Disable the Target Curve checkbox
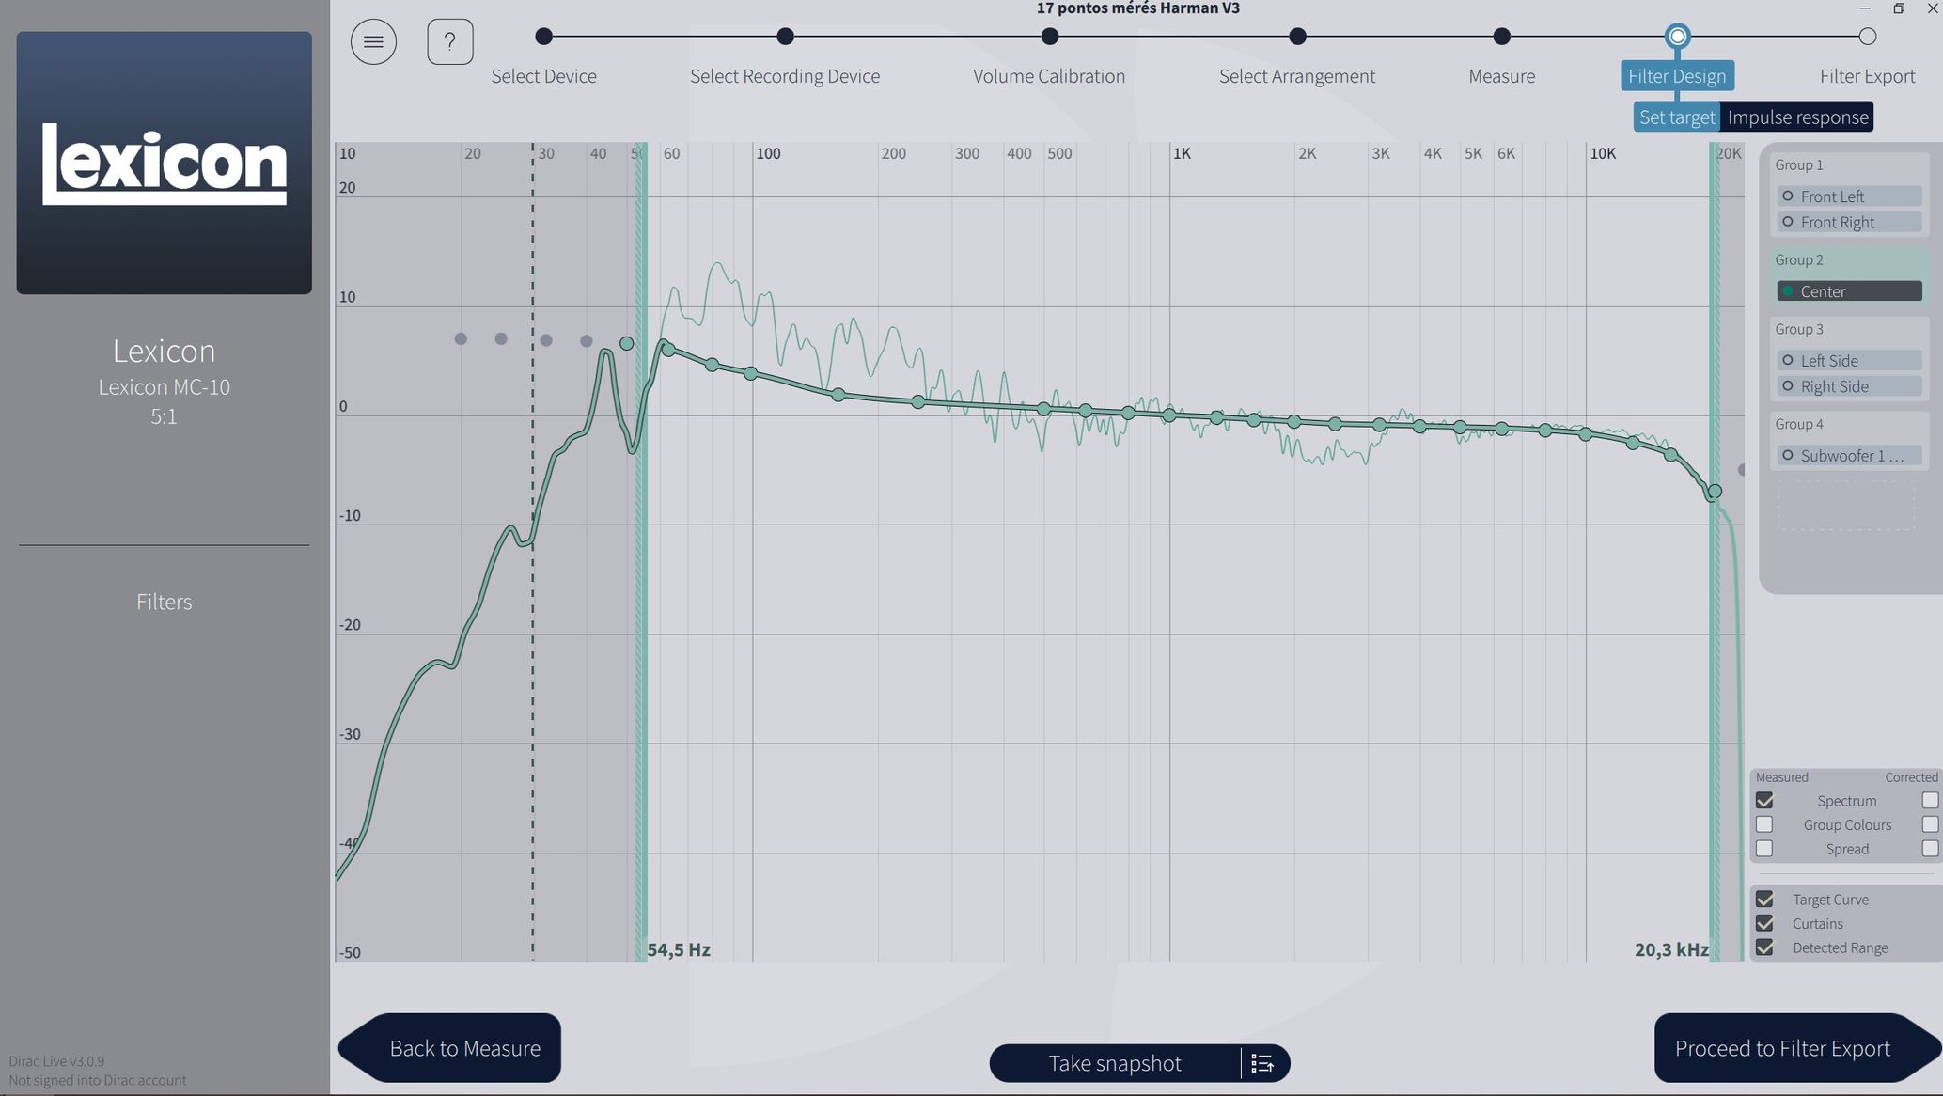Image resolution: width=1943 pixels, height=1096 pixels. click(x=1764, y=900)
